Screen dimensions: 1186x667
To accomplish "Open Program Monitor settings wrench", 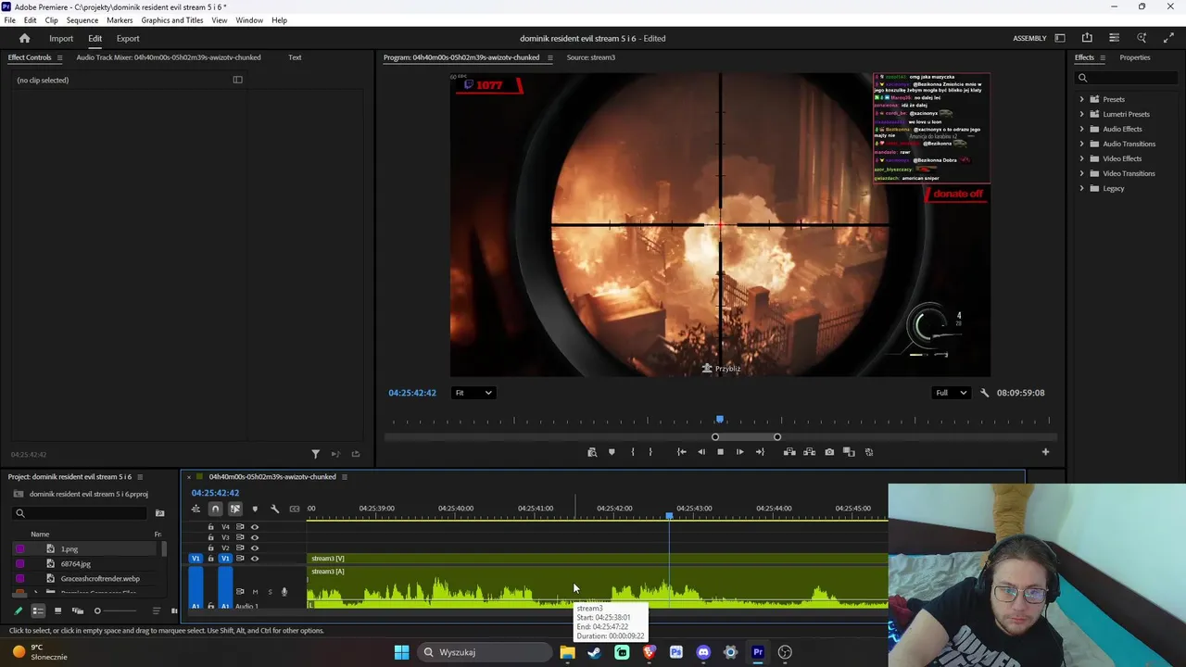I will (984, 393).
